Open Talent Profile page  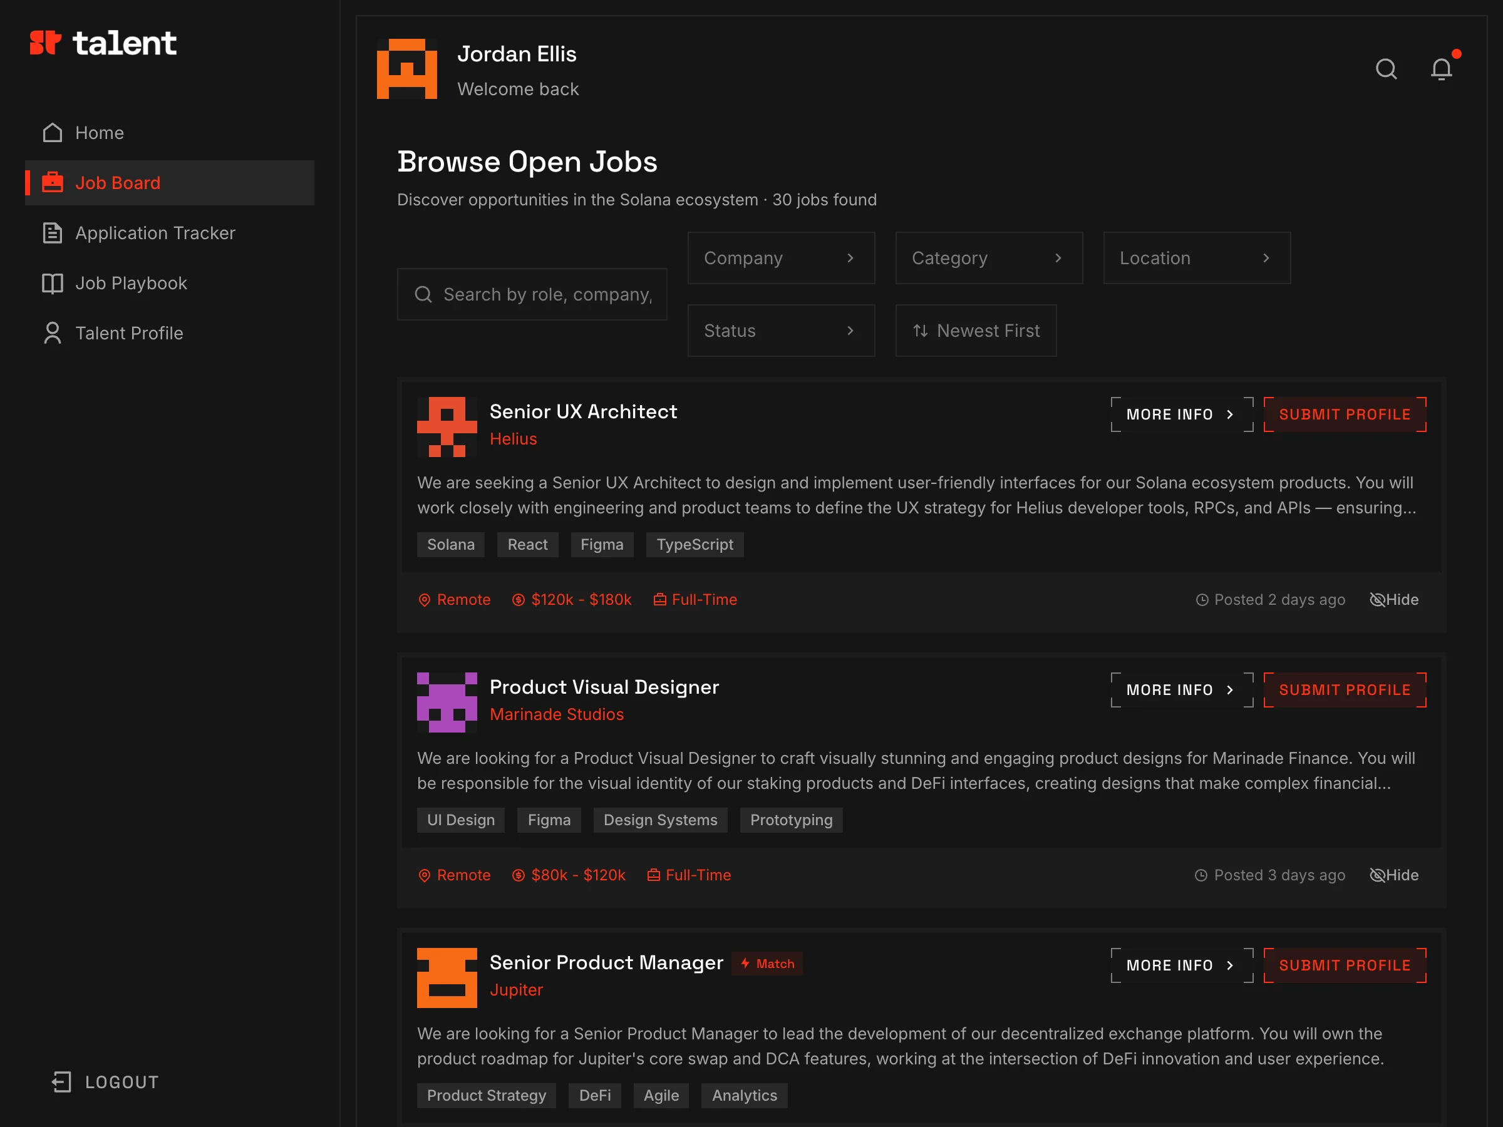(170, 333)
